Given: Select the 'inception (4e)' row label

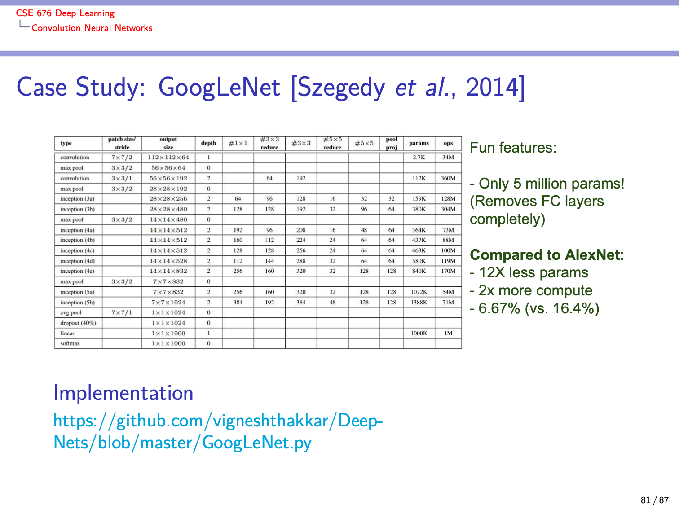Looking at the screenshot, I should [x=77, y=271].
